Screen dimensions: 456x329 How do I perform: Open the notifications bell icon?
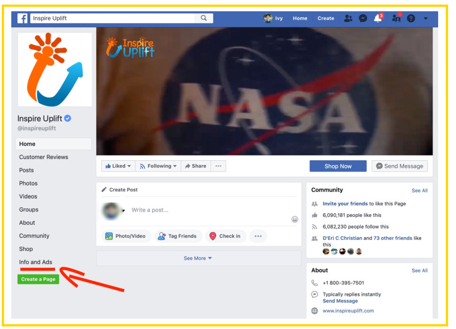[x=378, y=18]
